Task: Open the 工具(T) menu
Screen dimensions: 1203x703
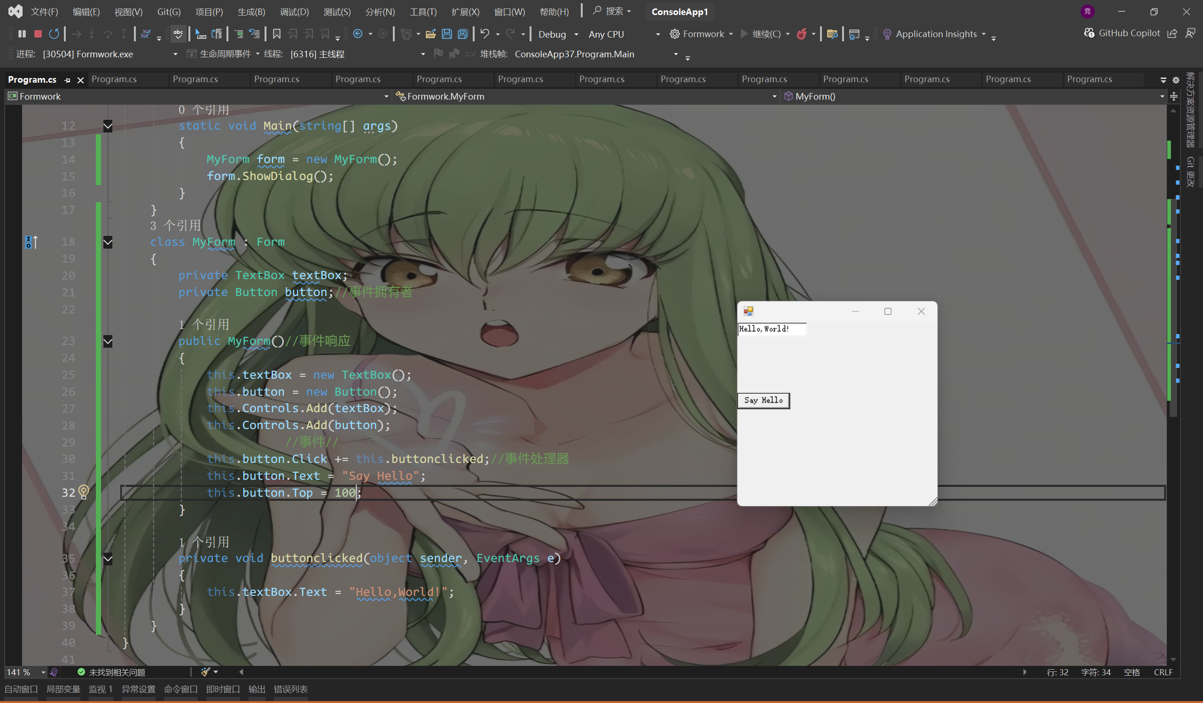Action: pos(423,12)
